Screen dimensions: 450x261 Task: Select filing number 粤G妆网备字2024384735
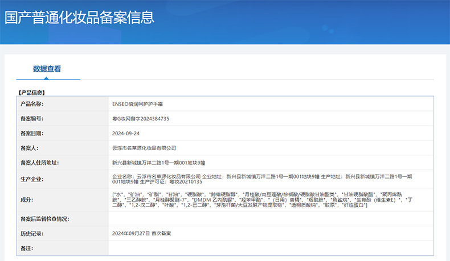point(141,119)
